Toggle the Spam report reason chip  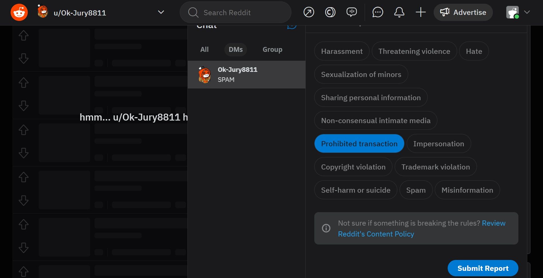(416, 190)
